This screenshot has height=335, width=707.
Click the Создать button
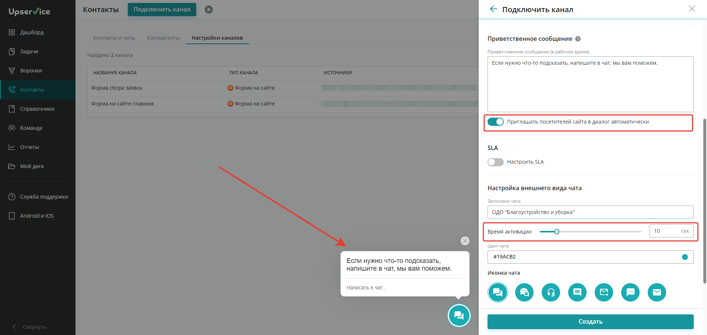click(590, 322)
